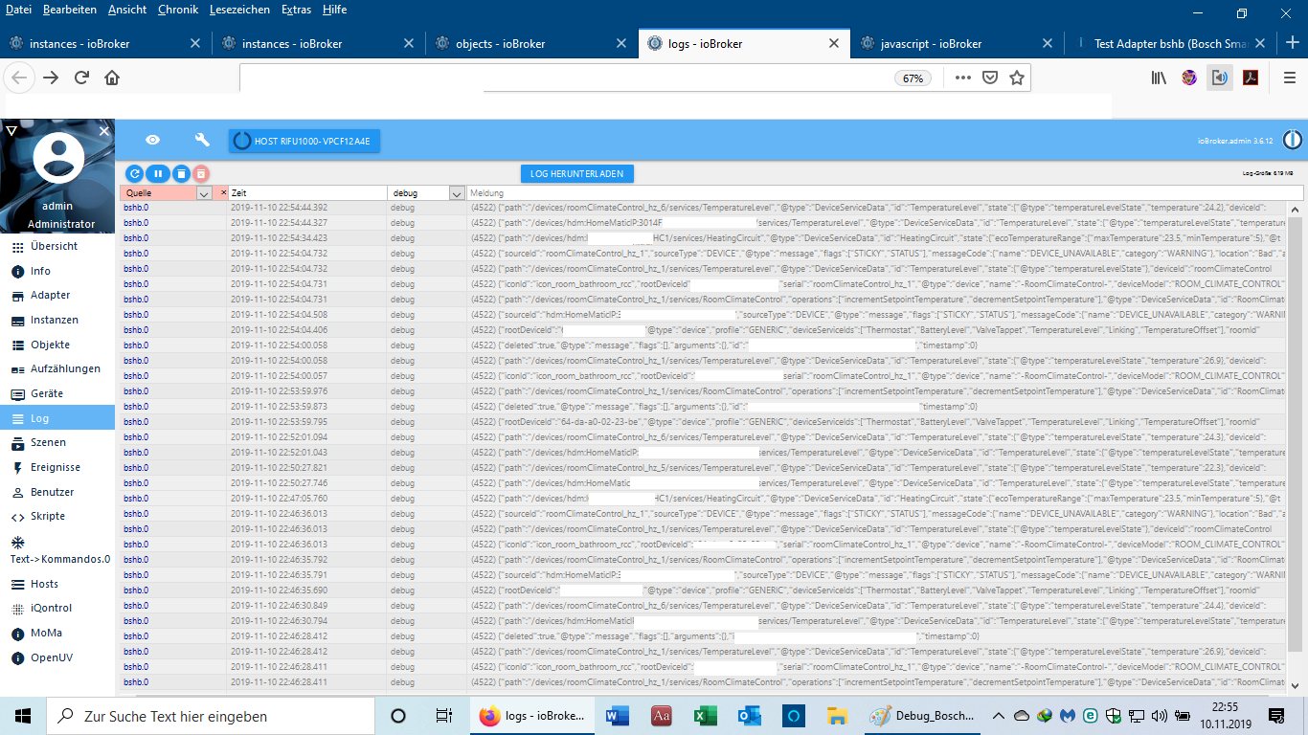
Task: Open Hosts in the sidebar
Action: (x=57, y=584)
